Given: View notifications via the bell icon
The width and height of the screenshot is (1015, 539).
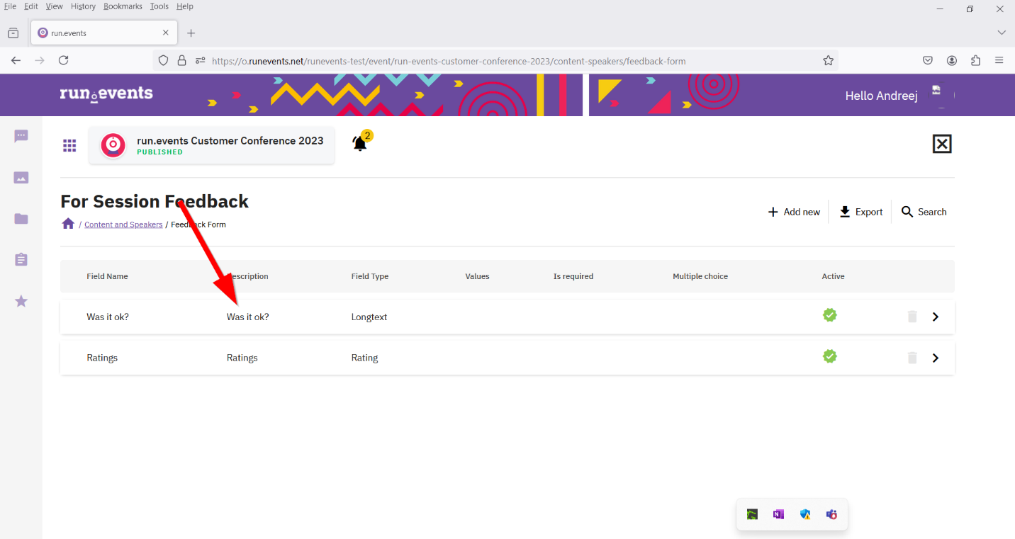Looking at the screenshot, I should (x=360, y=144).
